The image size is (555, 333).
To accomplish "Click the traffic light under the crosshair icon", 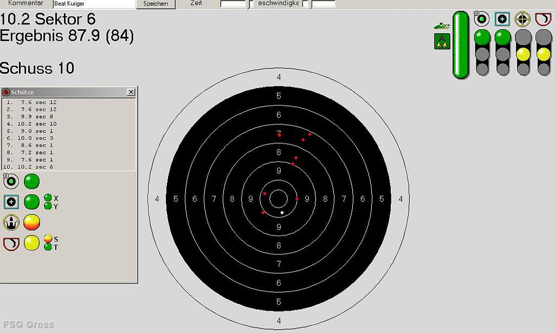I will [523, 53].
